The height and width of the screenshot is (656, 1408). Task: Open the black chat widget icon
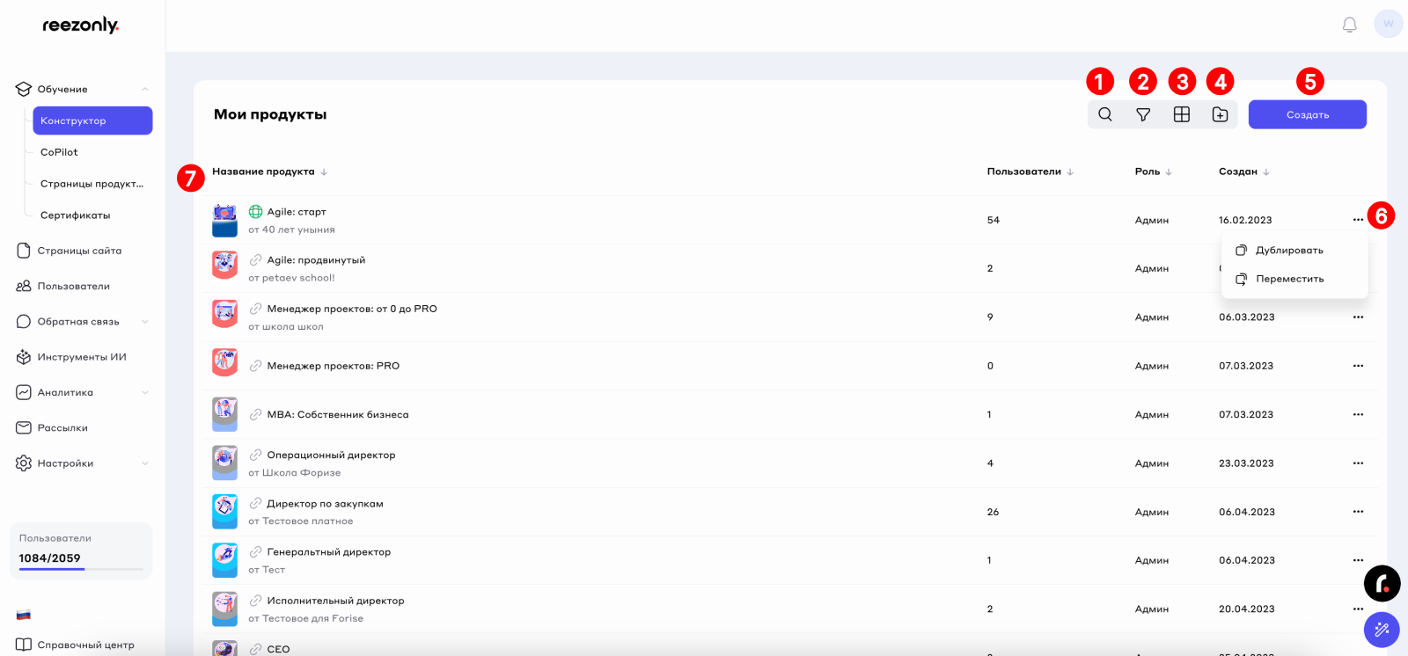click(x=1382, y=583)
